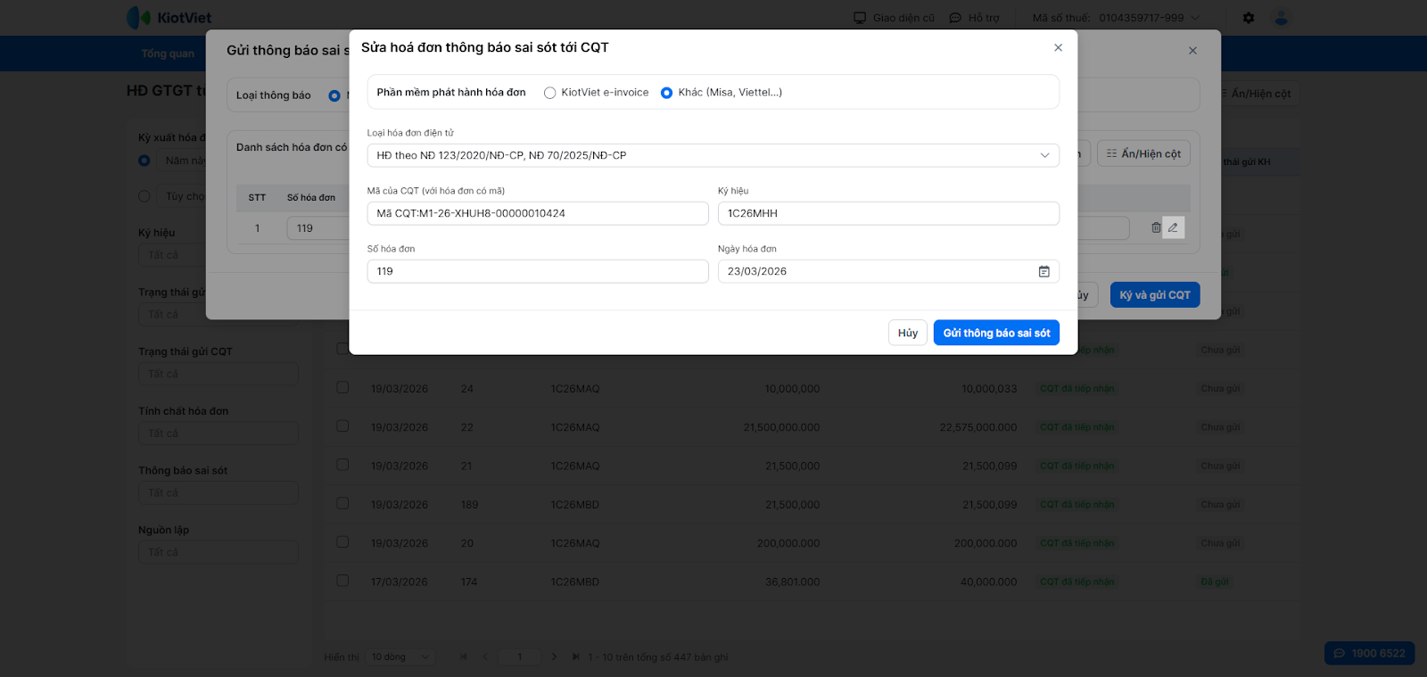This screenshot has width=1427, height=677.
Task: Click the Ký và gửi CQT button
Action: click(1155, 295)
